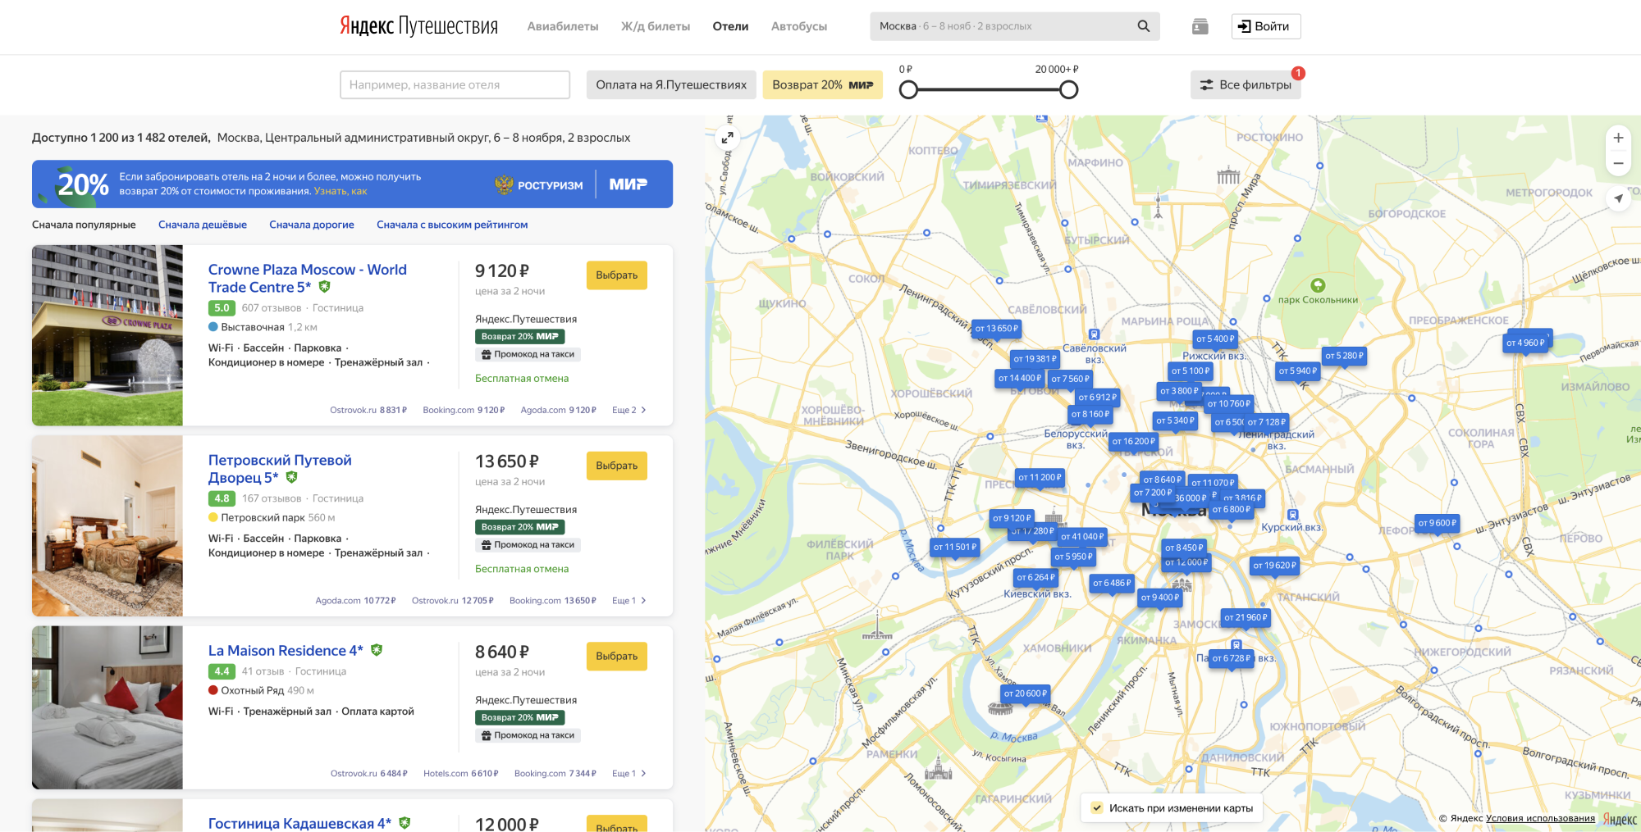Select map price pin от 11 501 ₽
Viewport: 1641px width, 832px height.
(954, 547)
